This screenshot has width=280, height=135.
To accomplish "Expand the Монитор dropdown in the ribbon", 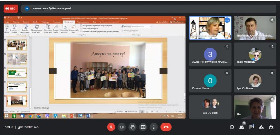I will [142, 27].
